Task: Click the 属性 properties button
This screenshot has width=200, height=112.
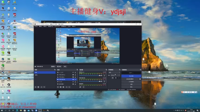Action: (x=53, y=66)
